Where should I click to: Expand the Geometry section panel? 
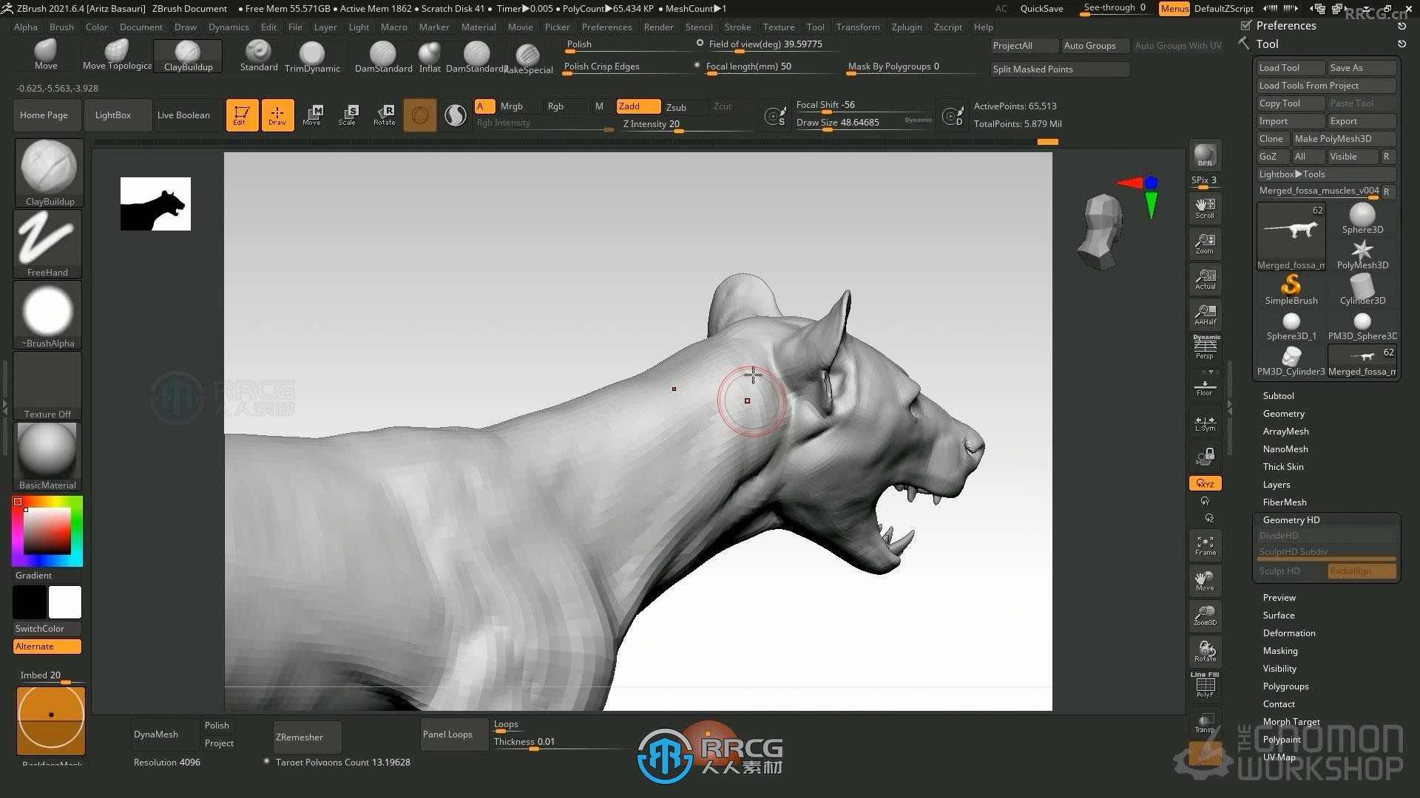[1283, 412]
